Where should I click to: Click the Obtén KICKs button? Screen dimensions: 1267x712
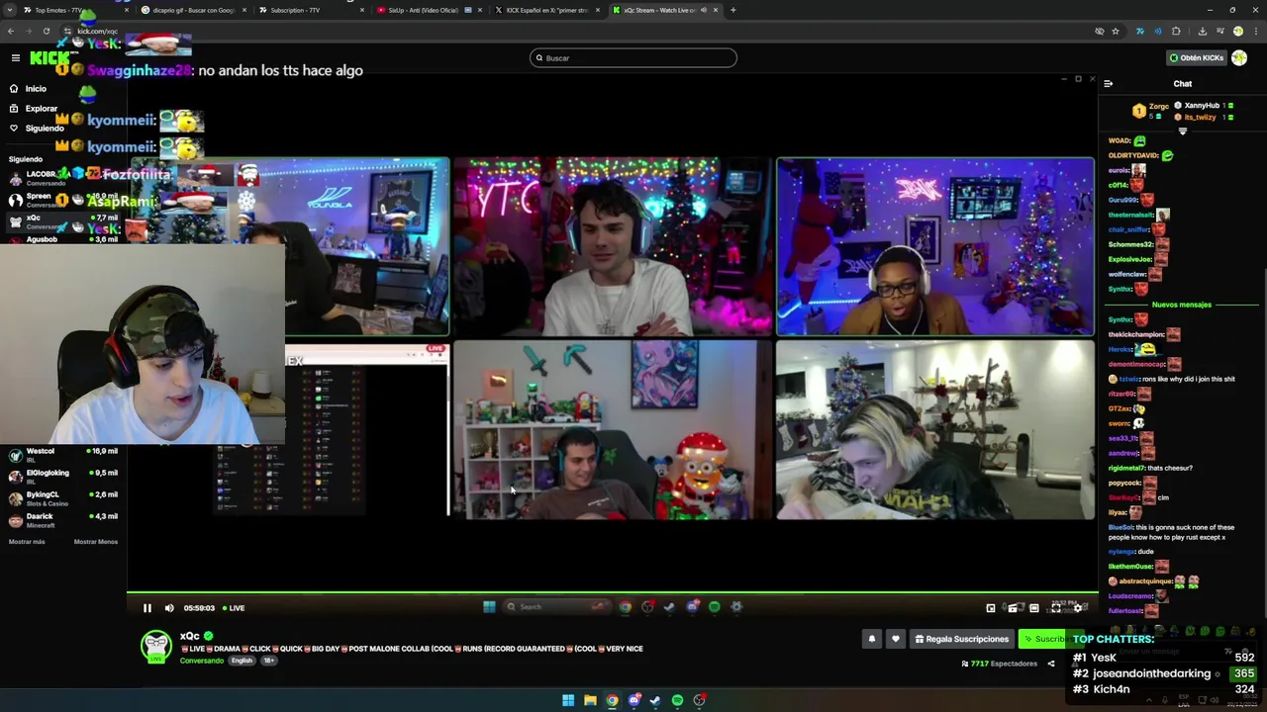click(x=1196, y=57)
